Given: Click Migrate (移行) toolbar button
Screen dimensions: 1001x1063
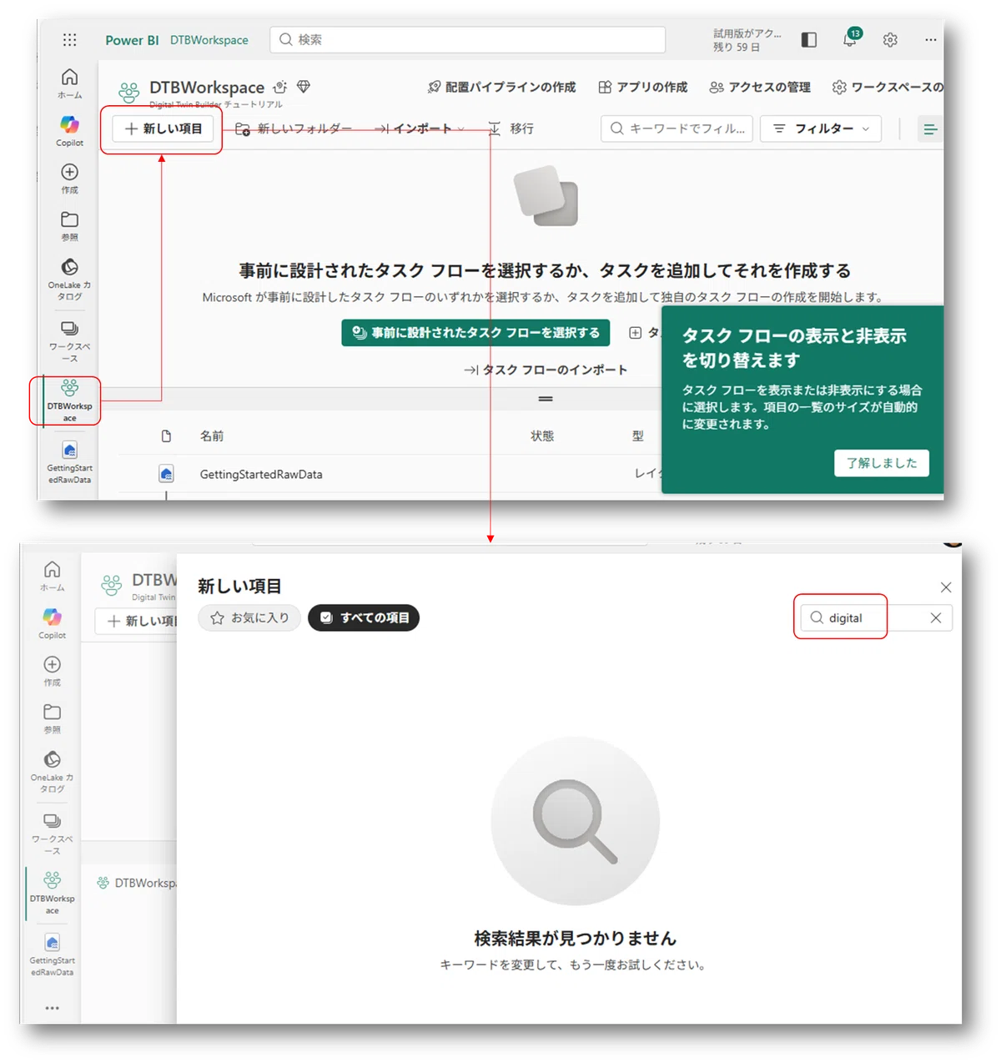Looking at the screenshot, I should pos(511,128).
